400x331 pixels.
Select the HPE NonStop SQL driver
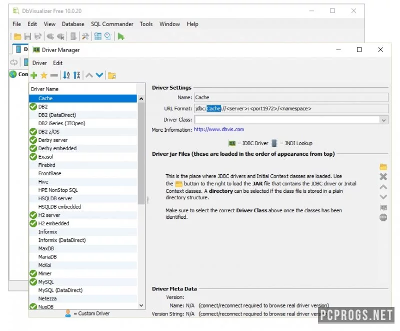(x=83, y=190)
